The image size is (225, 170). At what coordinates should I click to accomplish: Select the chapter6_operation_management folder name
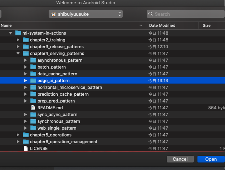point(64,142)
